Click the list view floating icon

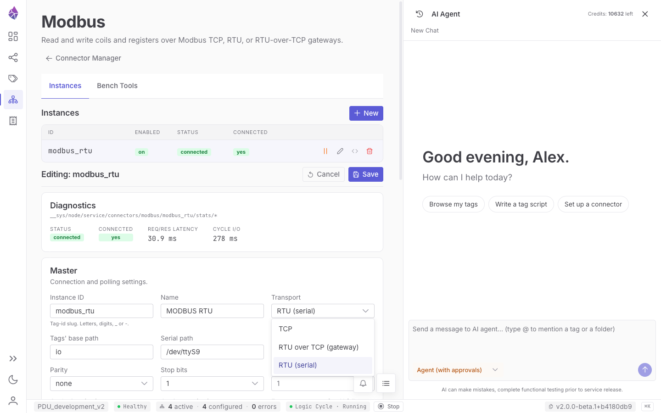point(386,383)
